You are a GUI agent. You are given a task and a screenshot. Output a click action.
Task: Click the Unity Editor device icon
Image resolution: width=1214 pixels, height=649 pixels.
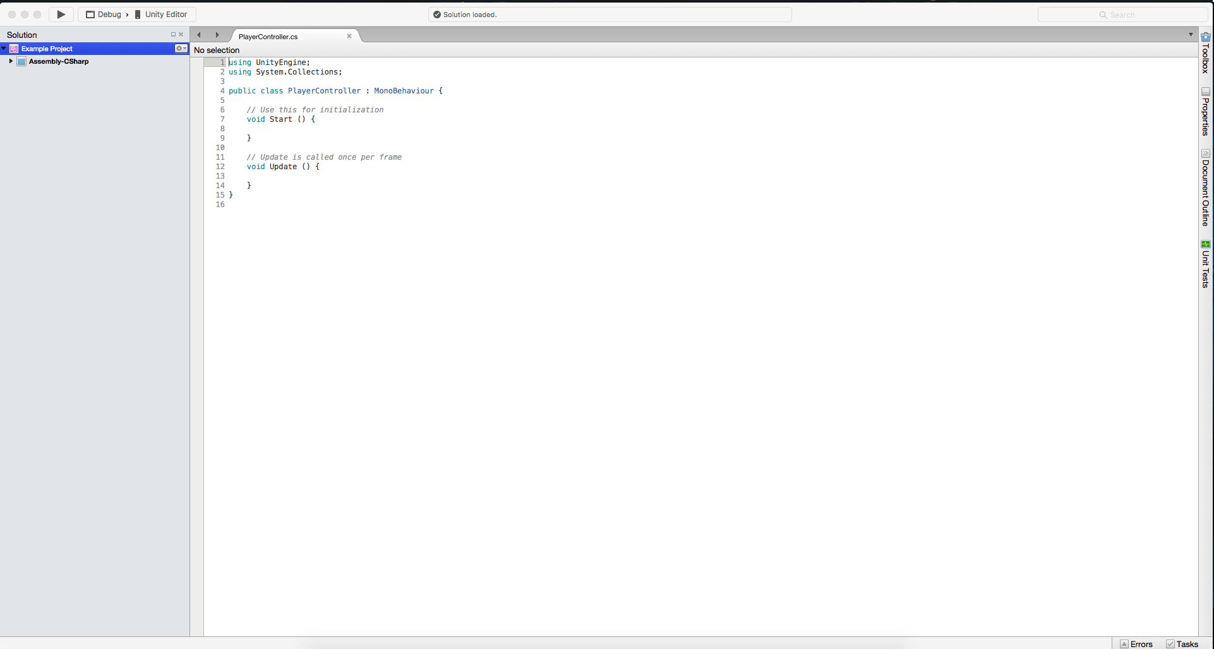[x=138, y=15]
